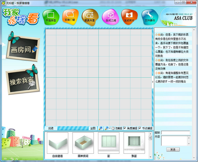Viewport: 198px width, 162px height.
Task: Click the 昵称 nickname input field
Action: click(x=175, y=133)
